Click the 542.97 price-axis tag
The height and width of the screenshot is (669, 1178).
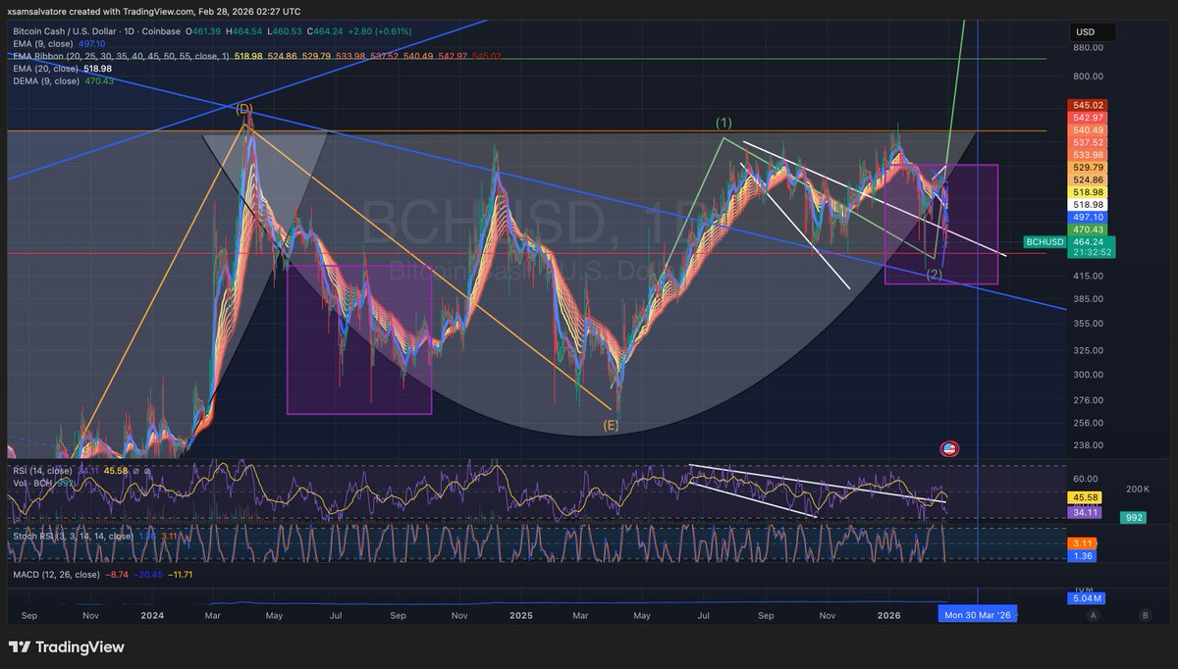coord(1088,118)
